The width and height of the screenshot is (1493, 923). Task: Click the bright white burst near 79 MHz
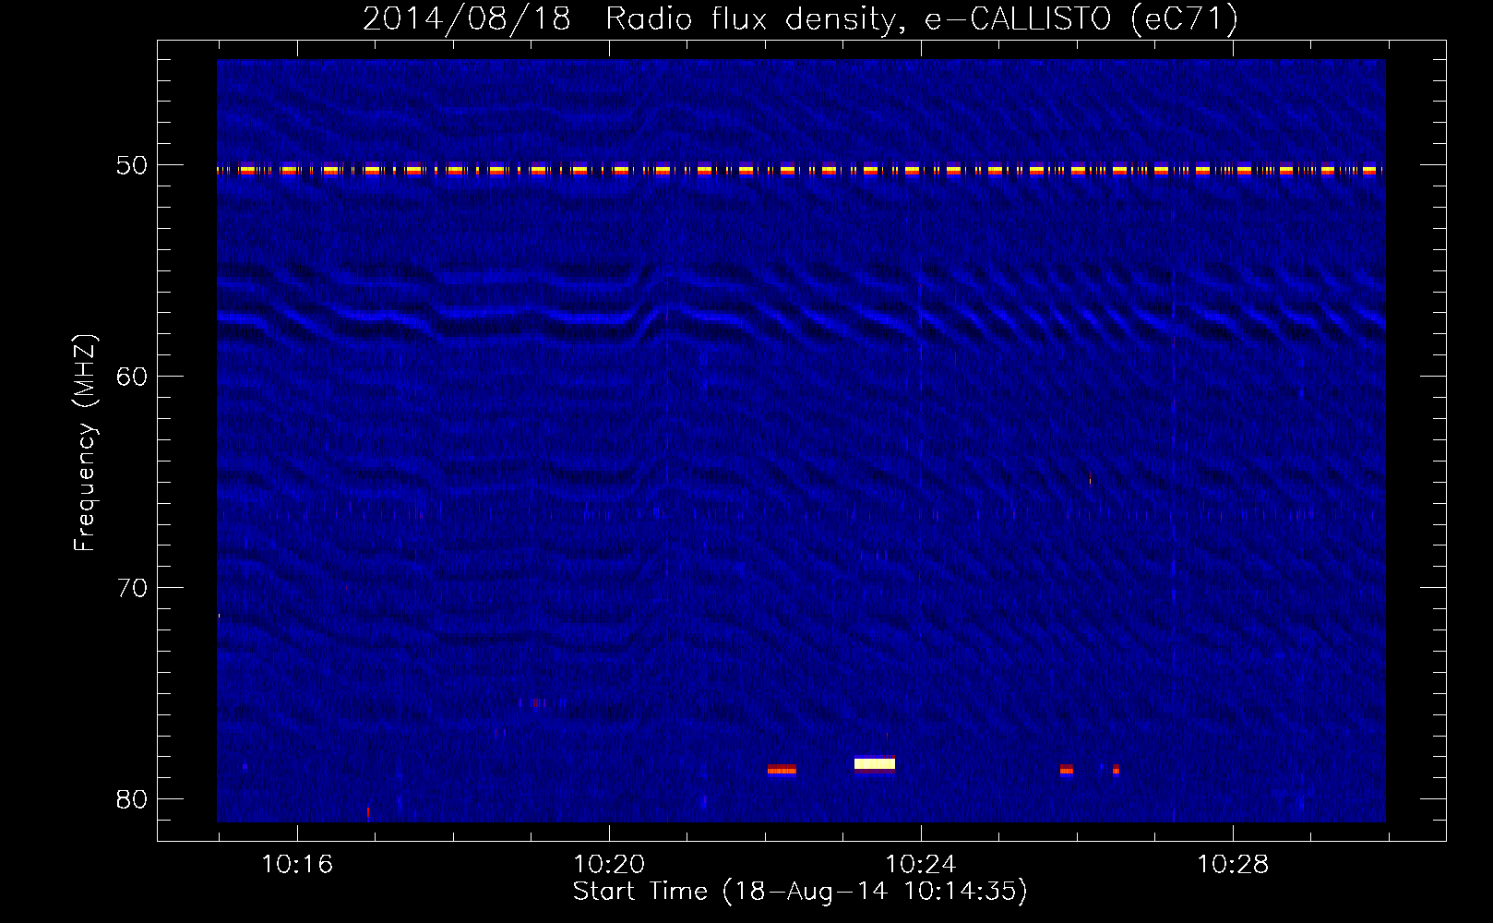point(875,764)
